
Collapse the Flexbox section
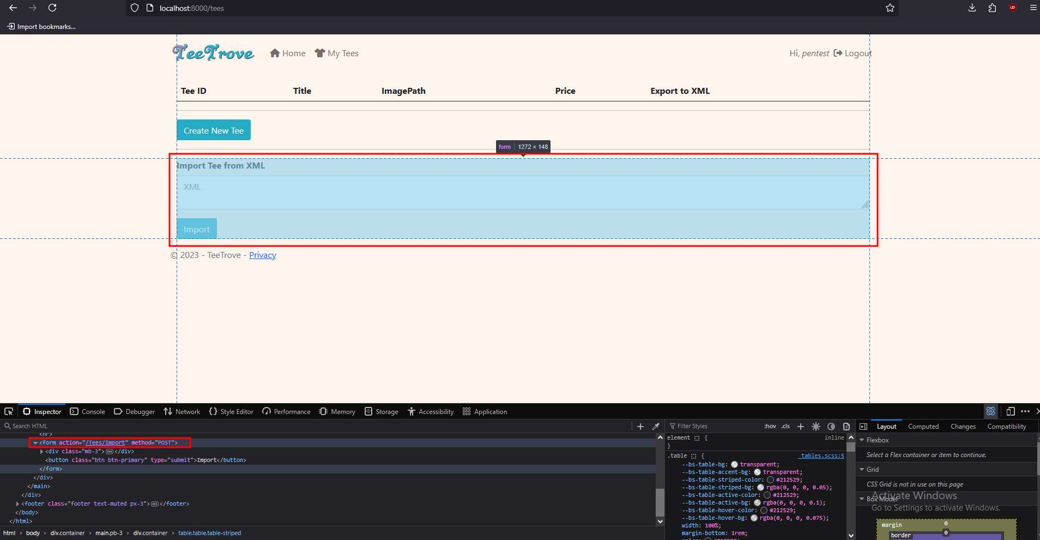862,440
